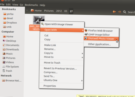This screenshot has height=97, width=135.
Task: Choose Open With Image Viewer
Action: [62, 24]
